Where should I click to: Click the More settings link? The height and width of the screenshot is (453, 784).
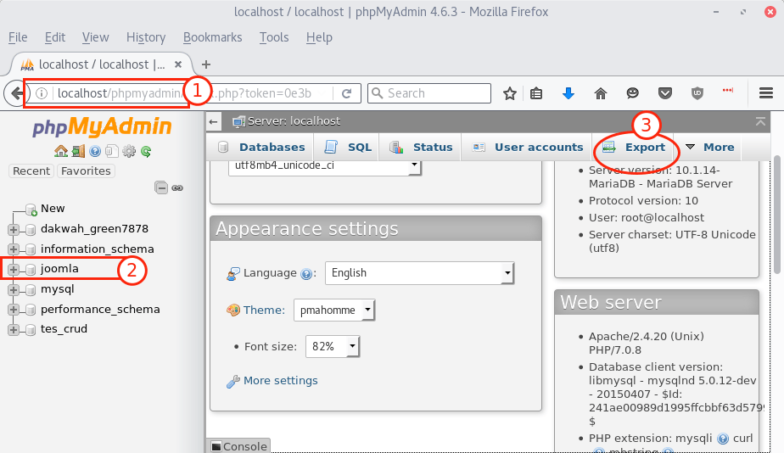coord(280,381)
